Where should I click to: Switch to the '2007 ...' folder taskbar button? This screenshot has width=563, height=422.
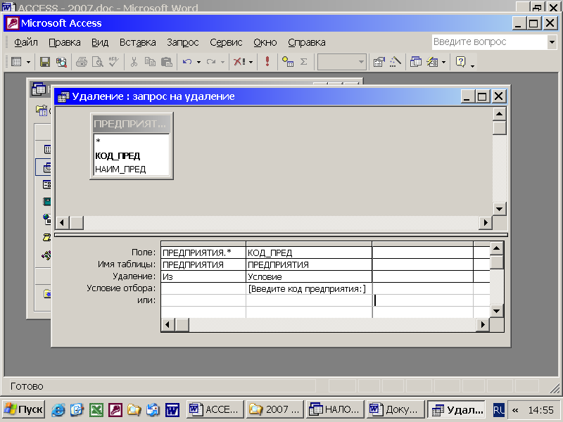tap(275, 409)
